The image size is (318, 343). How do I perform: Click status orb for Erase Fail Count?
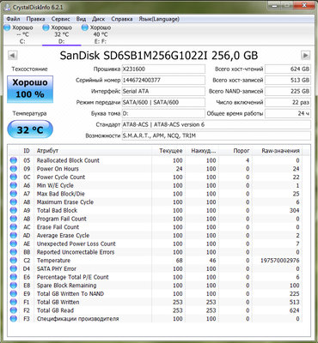14,227
